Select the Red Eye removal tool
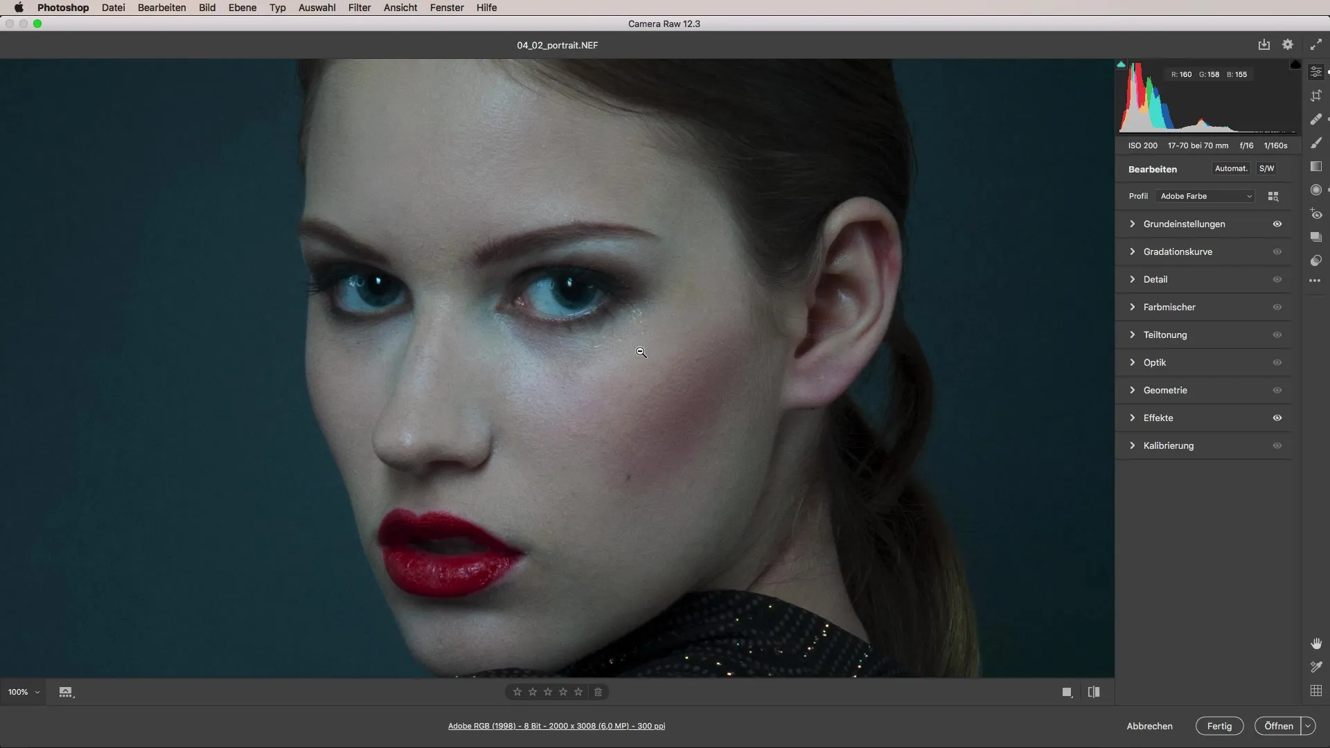1330x748 pixels. click(1316, 213)
